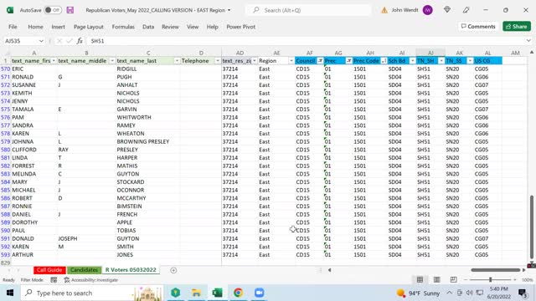Select row 580 header

pyautogui.click(x=6, y=150)
